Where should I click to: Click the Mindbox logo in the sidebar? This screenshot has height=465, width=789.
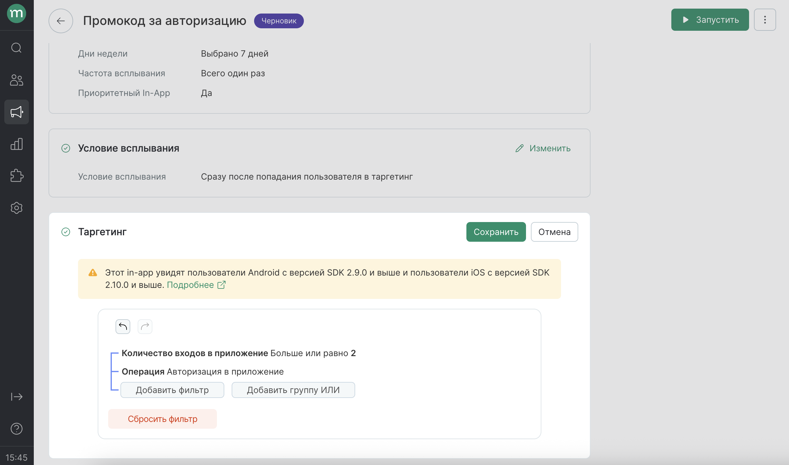coord(17,14)
